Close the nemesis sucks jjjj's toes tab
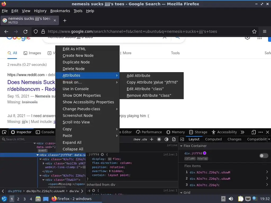This screenshot has width=271, height=203. (55, 20)
